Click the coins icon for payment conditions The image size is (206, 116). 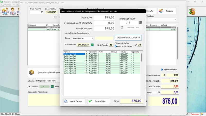(32, 72)
